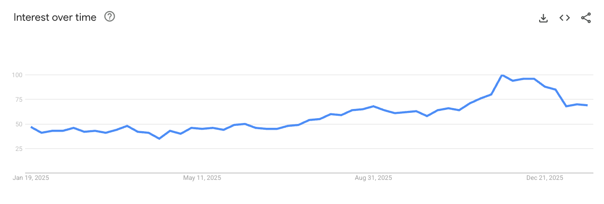Click the 75 value on the y-axis
The width and height of the screenshot is (604, 204).
19,99
